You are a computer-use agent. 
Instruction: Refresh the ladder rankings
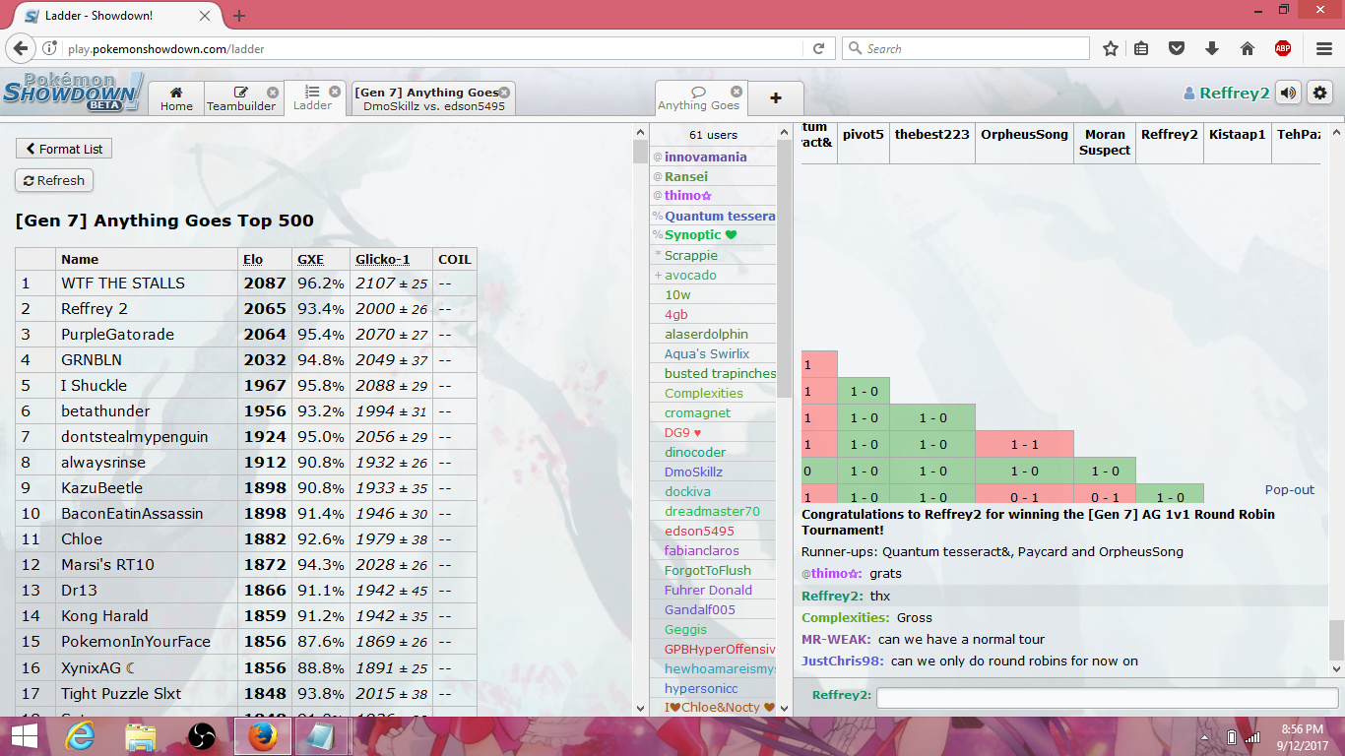pos(54,180)
